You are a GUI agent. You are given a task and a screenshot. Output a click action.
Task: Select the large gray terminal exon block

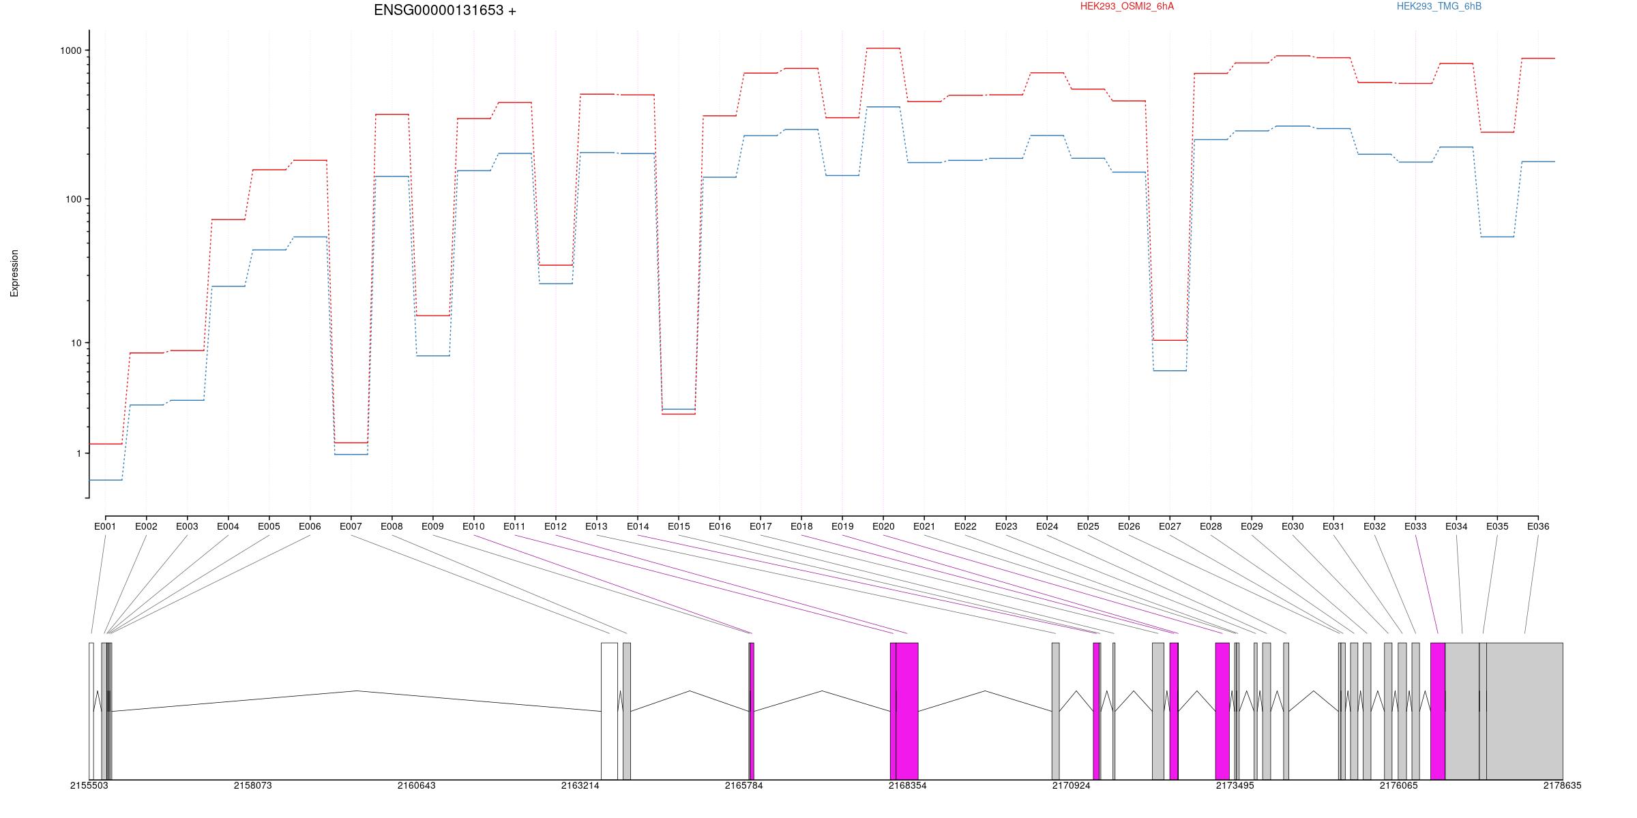coord(1524,711)
